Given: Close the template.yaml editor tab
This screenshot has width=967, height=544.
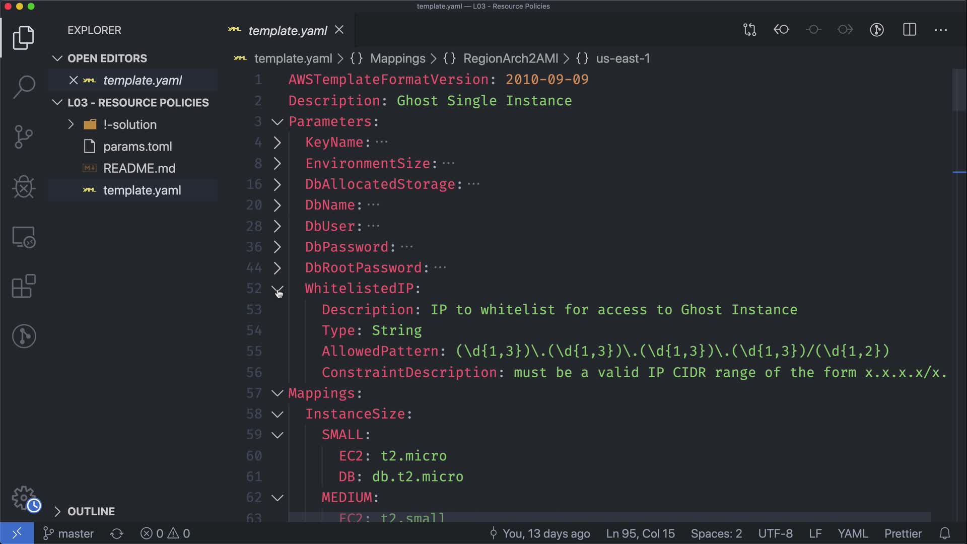Looking at the screenshot, I should (339, 30).
